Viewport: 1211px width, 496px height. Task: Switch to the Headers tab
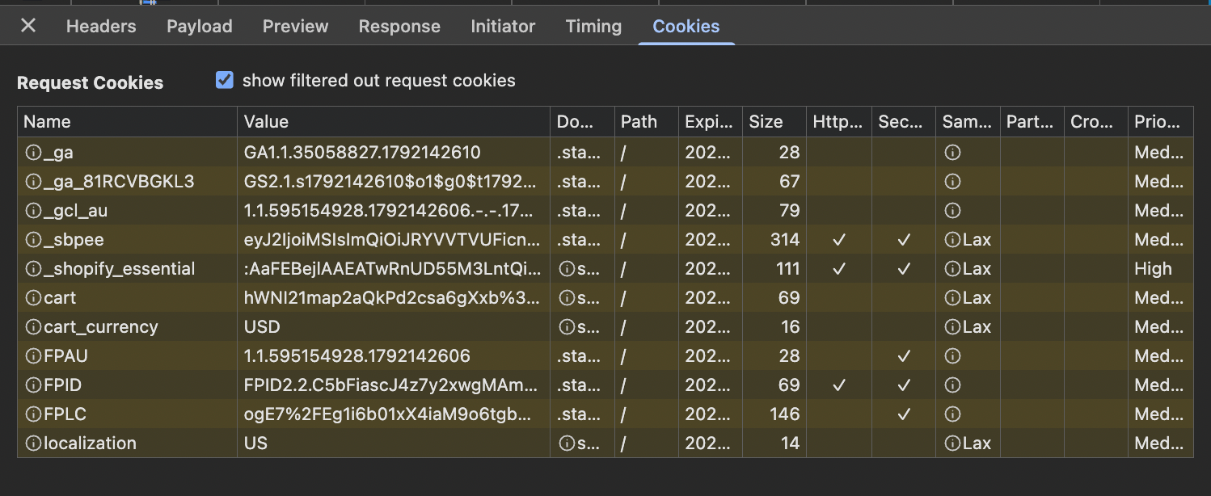(101, 26)
